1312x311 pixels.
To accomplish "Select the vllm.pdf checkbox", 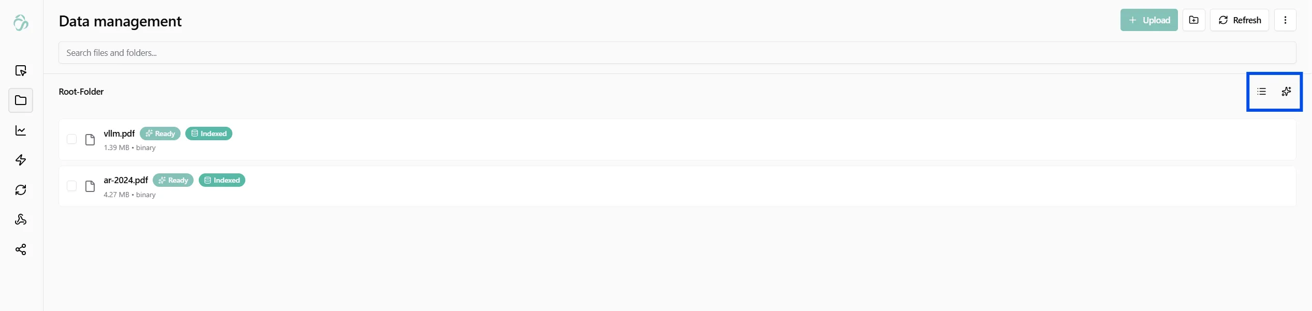I will (72, 139).
